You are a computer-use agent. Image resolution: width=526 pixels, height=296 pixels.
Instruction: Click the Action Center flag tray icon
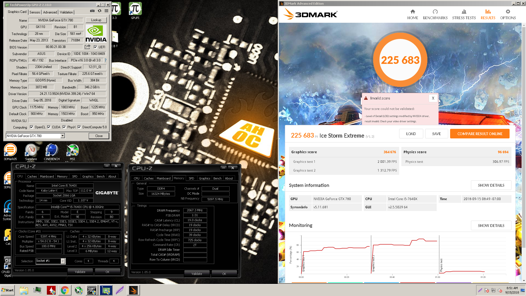coord(487,290)
